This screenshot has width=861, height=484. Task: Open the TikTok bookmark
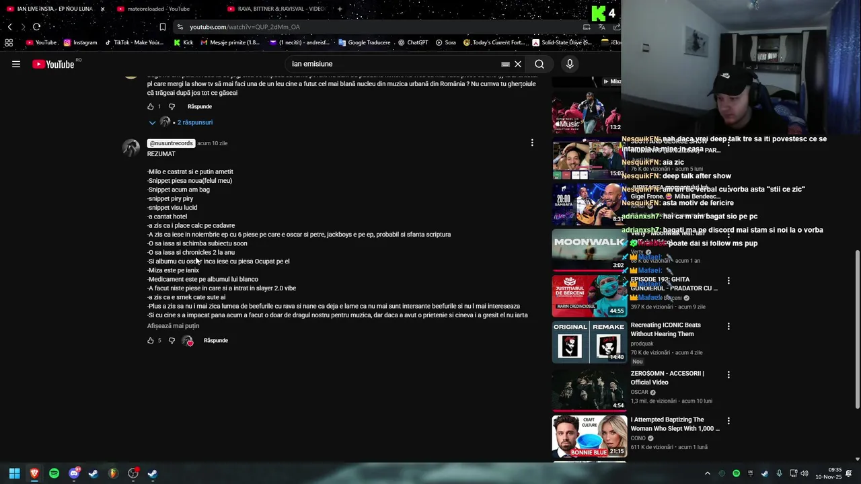(134, 42)
